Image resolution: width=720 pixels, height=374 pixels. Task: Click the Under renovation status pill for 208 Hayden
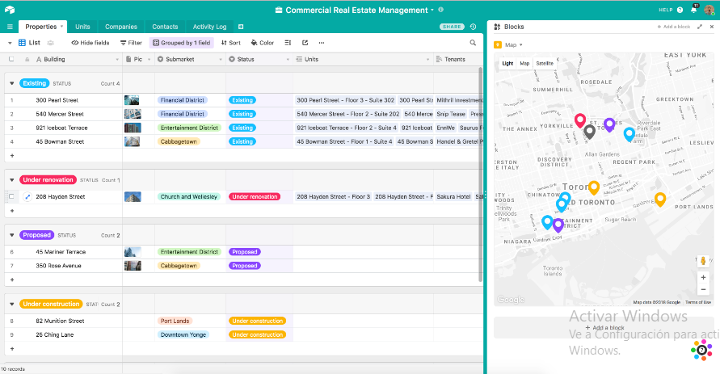click(255, 197)
